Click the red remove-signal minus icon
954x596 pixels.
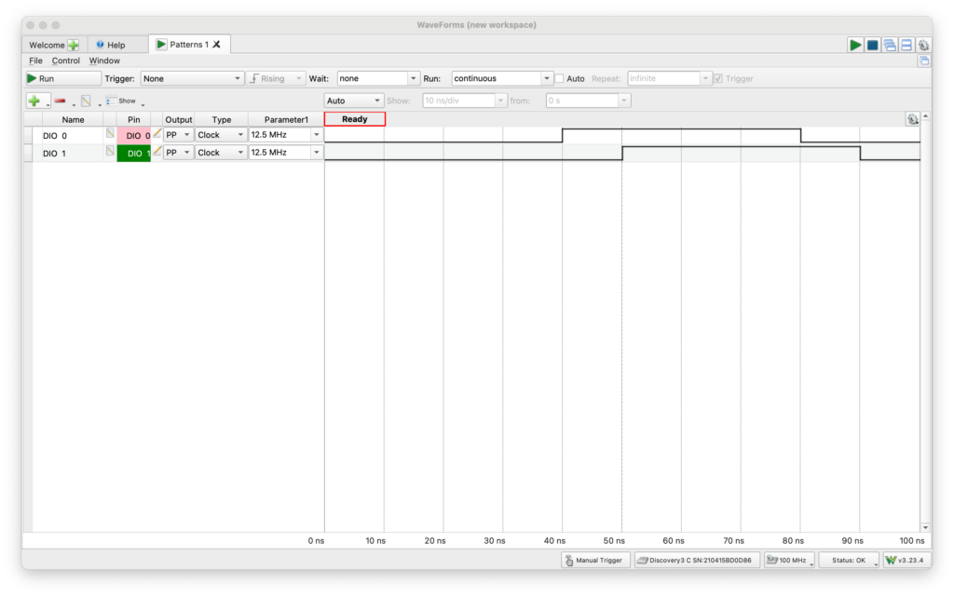click(61, 101)
